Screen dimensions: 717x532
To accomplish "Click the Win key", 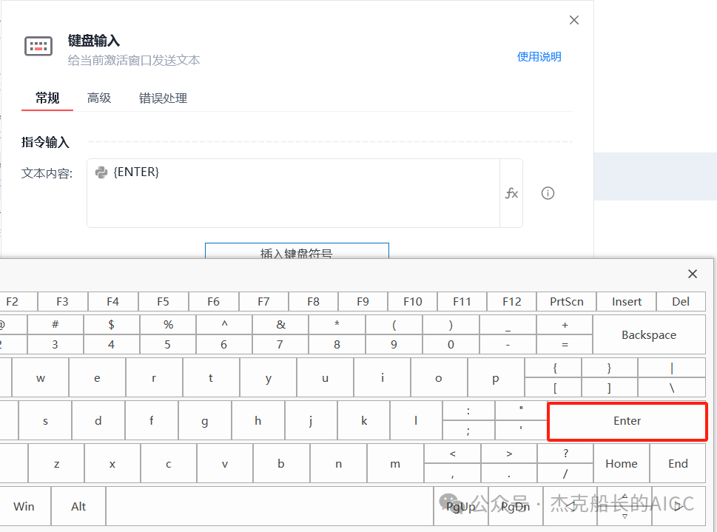I will pyautogui.click(x=24, y=506).
